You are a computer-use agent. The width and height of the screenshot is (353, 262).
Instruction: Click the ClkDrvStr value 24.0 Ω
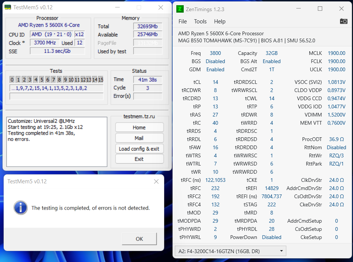click(336, 180)
